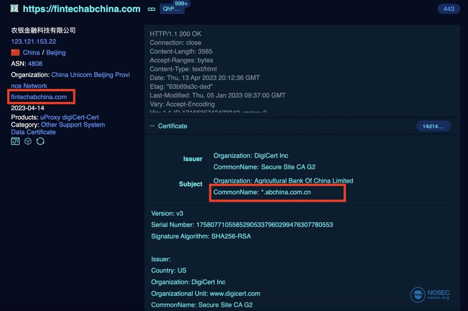
Task: Click the QhP… hash badge
Action: [172, 9]
